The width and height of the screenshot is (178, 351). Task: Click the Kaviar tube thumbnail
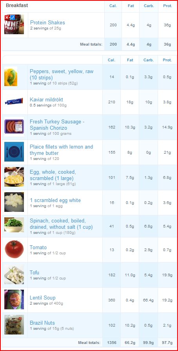14,102
